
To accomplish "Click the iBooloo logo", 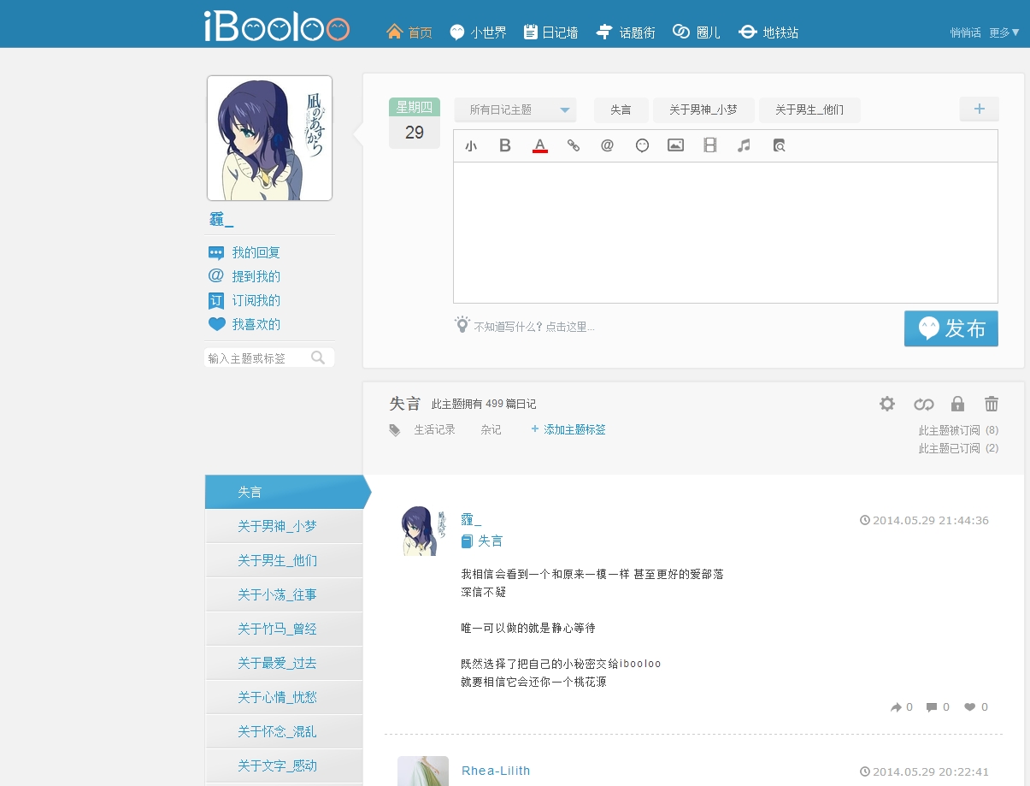I will point(277,26).
